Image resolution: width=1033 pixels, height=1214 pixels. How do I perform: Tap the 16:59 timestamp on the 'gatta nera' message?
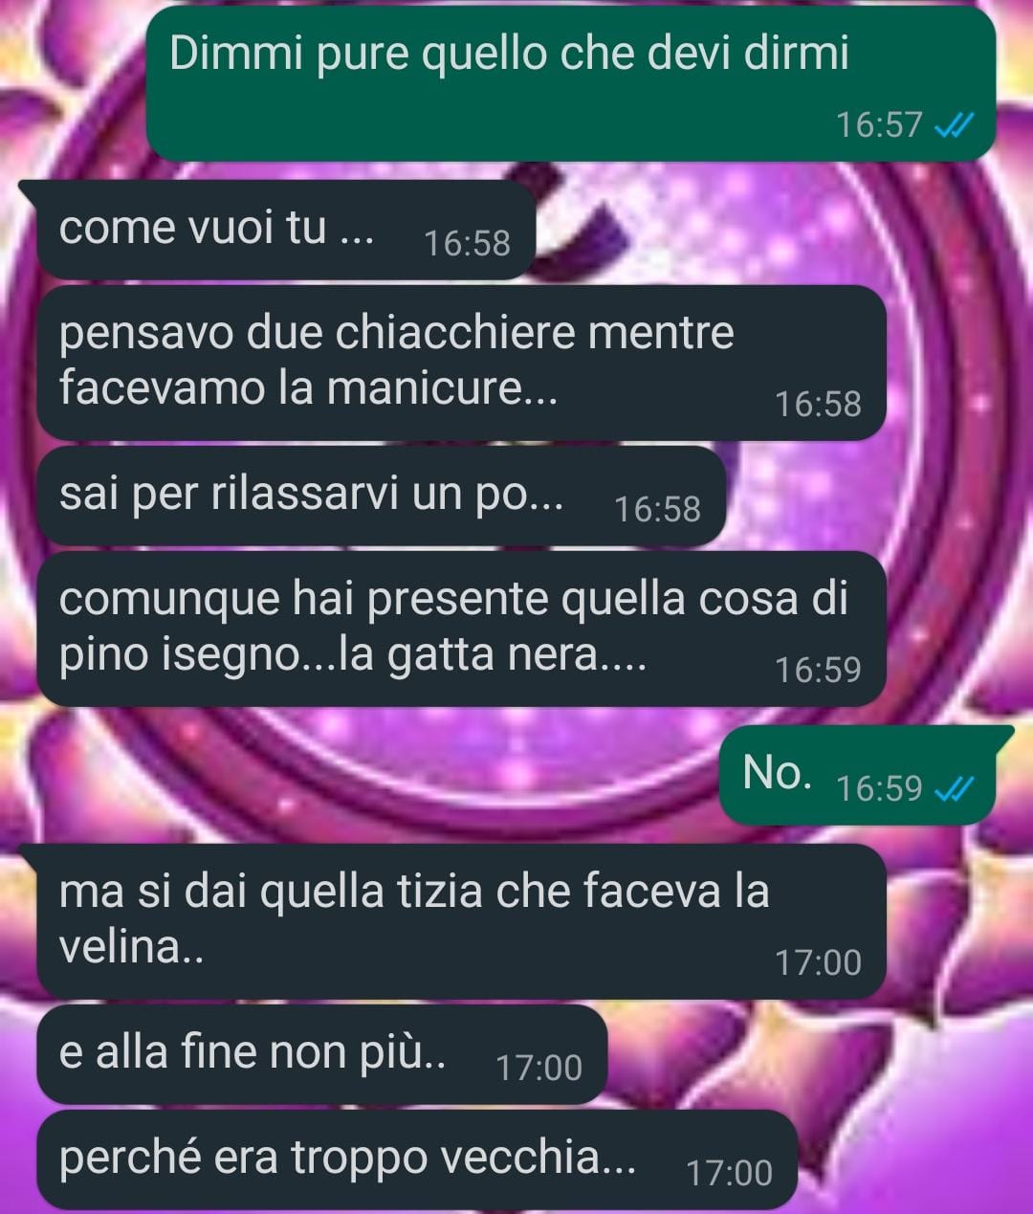(x=818, y=670)
